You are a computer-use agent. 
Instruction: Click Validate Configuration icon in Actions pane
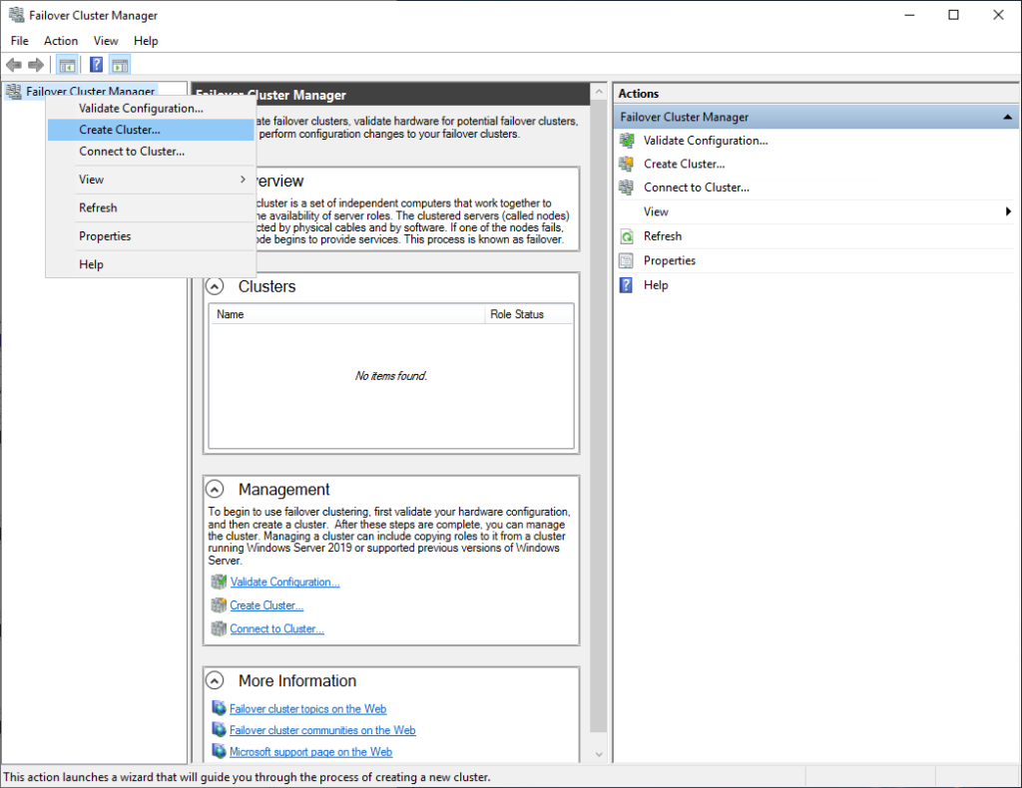(626, 141)
